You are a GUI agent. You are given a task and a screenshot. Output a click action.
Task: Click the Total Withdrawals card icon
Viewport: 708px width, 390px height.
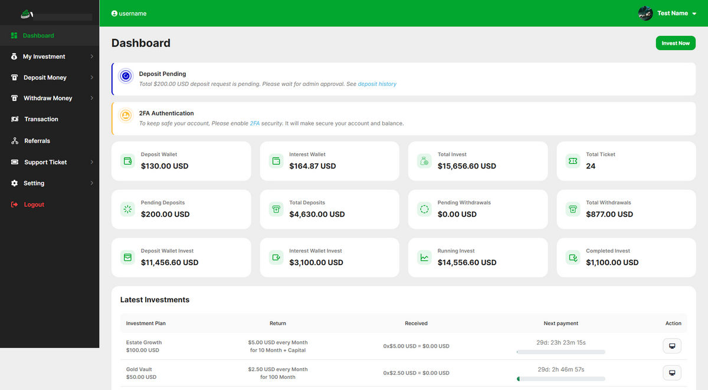(572, 209)
